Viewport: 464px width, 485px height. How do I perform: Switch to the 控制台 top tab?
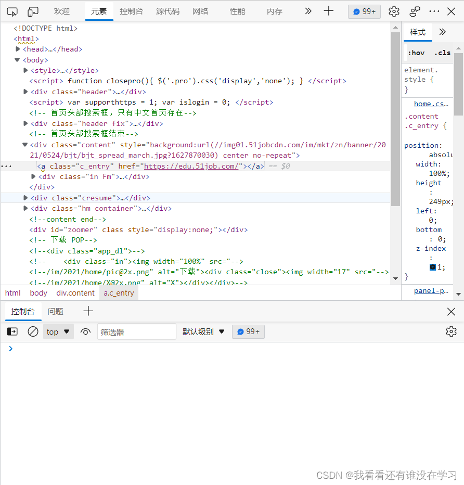click(x=132, y=11)
